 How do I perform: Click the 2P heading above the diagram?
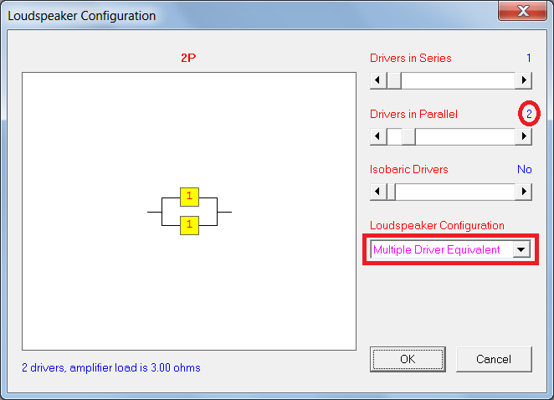[x=188, y=58]
